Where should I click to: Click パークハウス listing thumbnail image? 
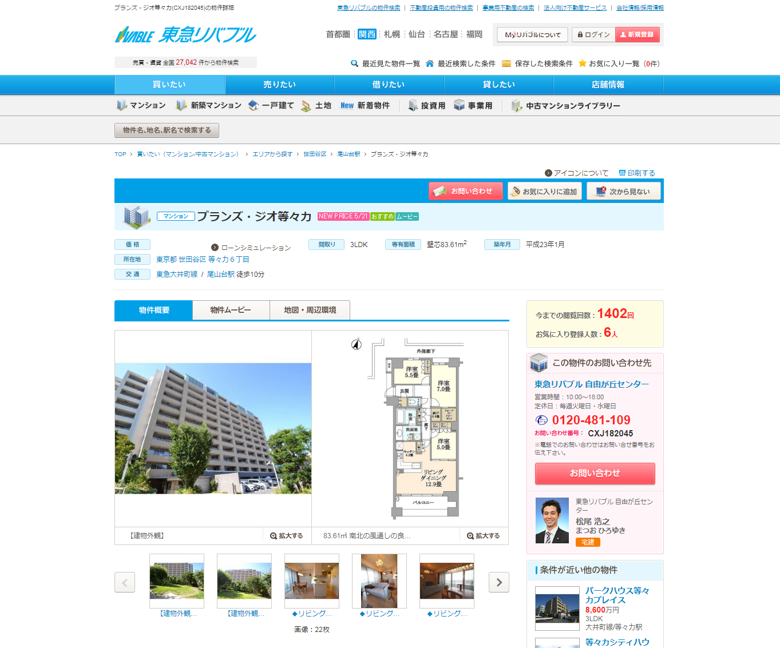pos(557,609)
